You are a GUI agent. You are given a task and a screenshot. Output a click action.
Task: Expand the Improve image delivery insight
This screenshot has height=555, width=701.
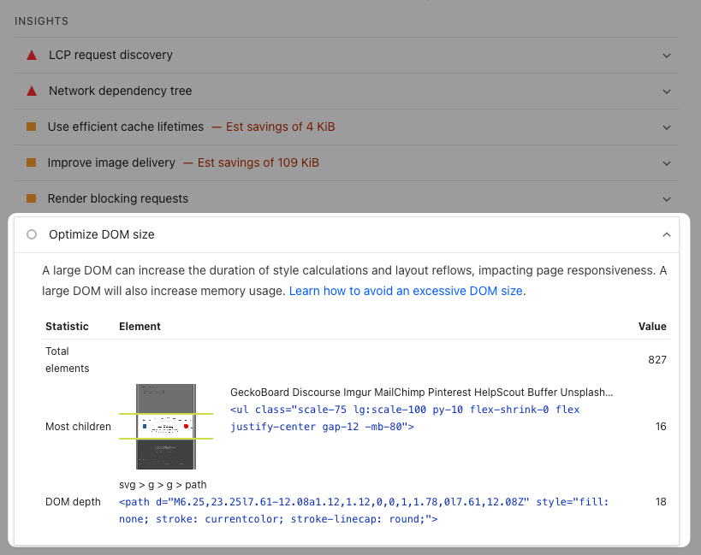[667, 162]
